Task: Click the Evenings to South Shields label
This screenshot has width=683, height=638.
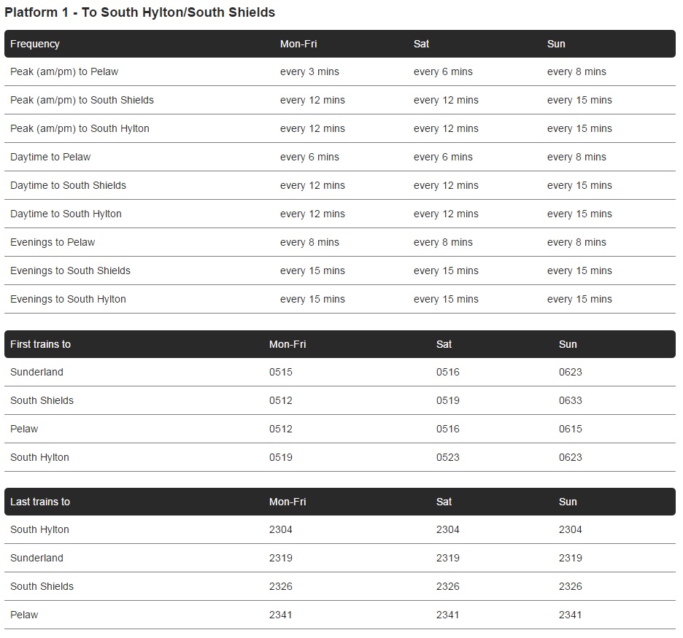Action: point(70,271)
